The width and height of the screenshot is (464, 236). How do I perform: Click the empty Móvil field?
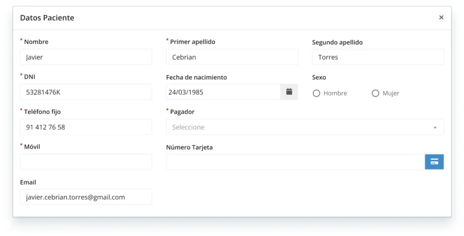point(86,162)
